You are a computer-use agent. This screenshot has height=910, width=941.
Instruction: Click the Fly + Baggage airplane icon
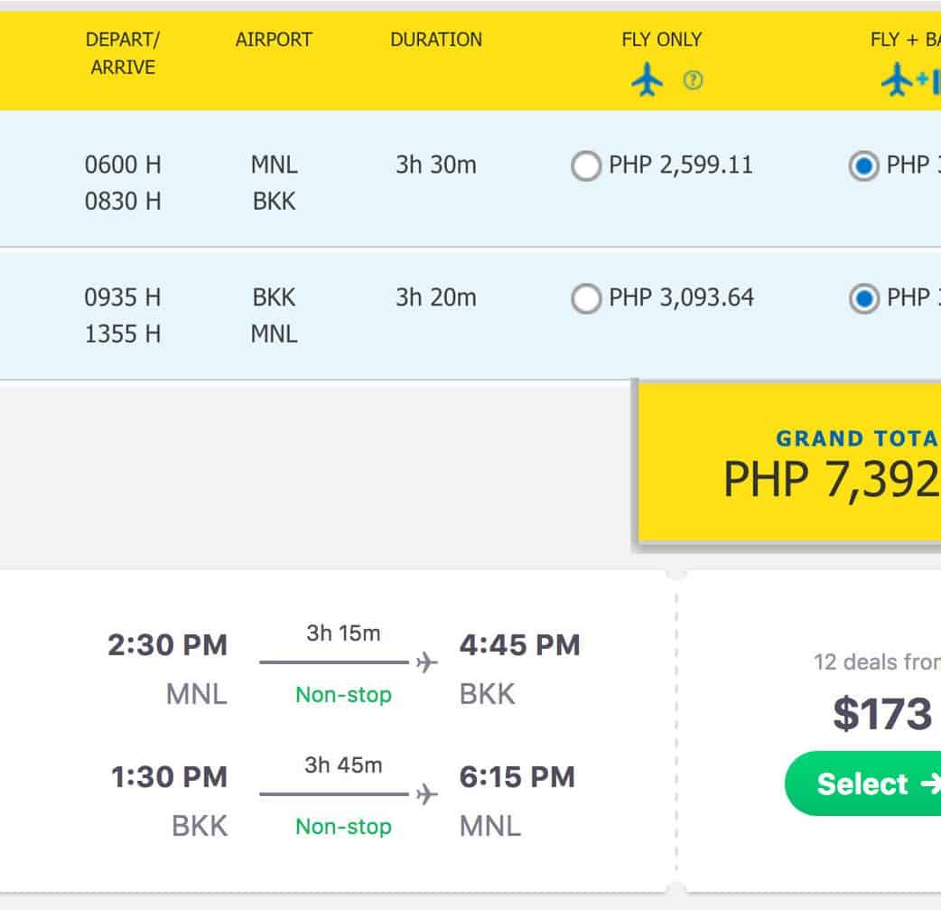click(897, 81)
